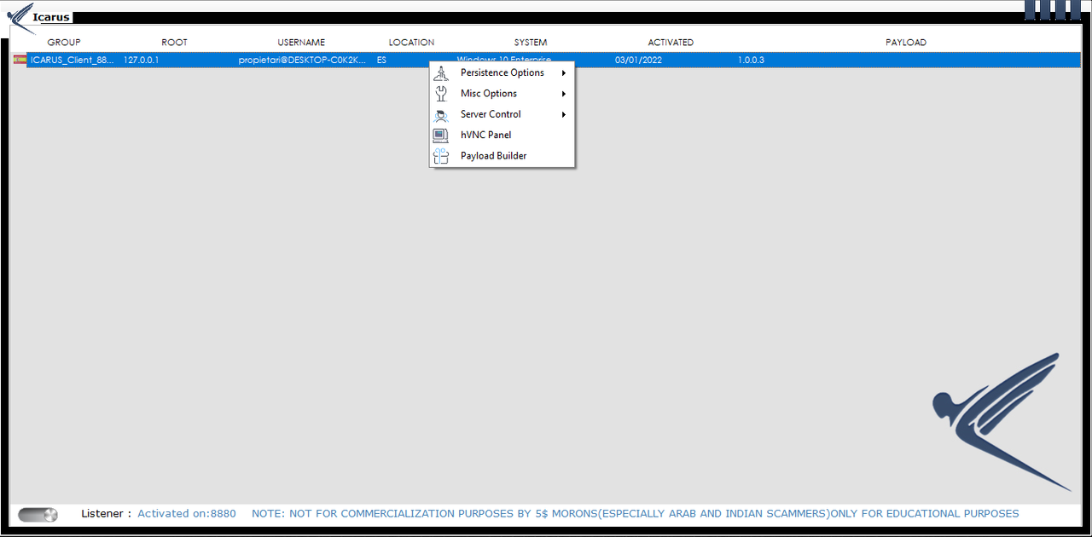Click the 127.0.0.1 root cell

(x=142, y=61)
